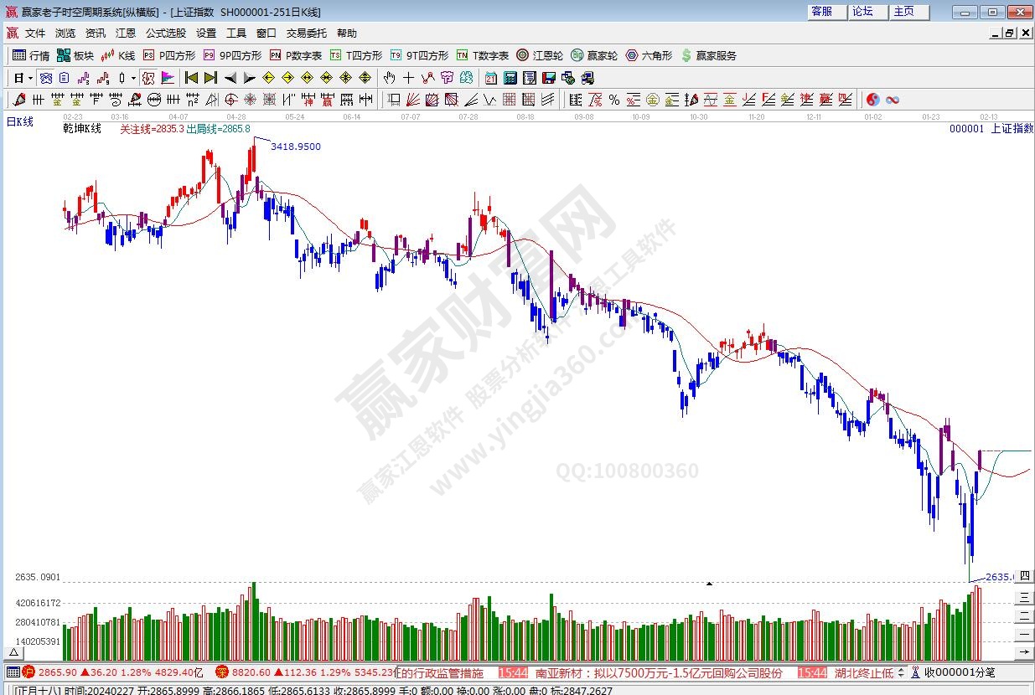This screenshot has height=695, width=1035.
Task: Click the 论坛 forum button
Action: [863, 12]
